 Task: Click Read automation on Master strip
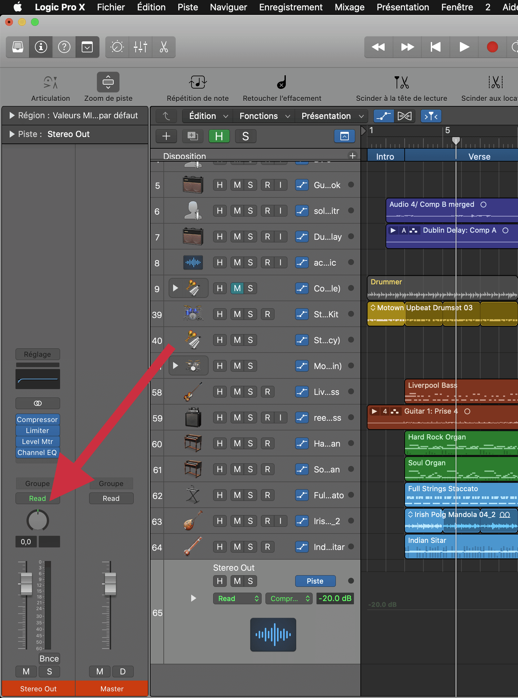tap(111, 498)
